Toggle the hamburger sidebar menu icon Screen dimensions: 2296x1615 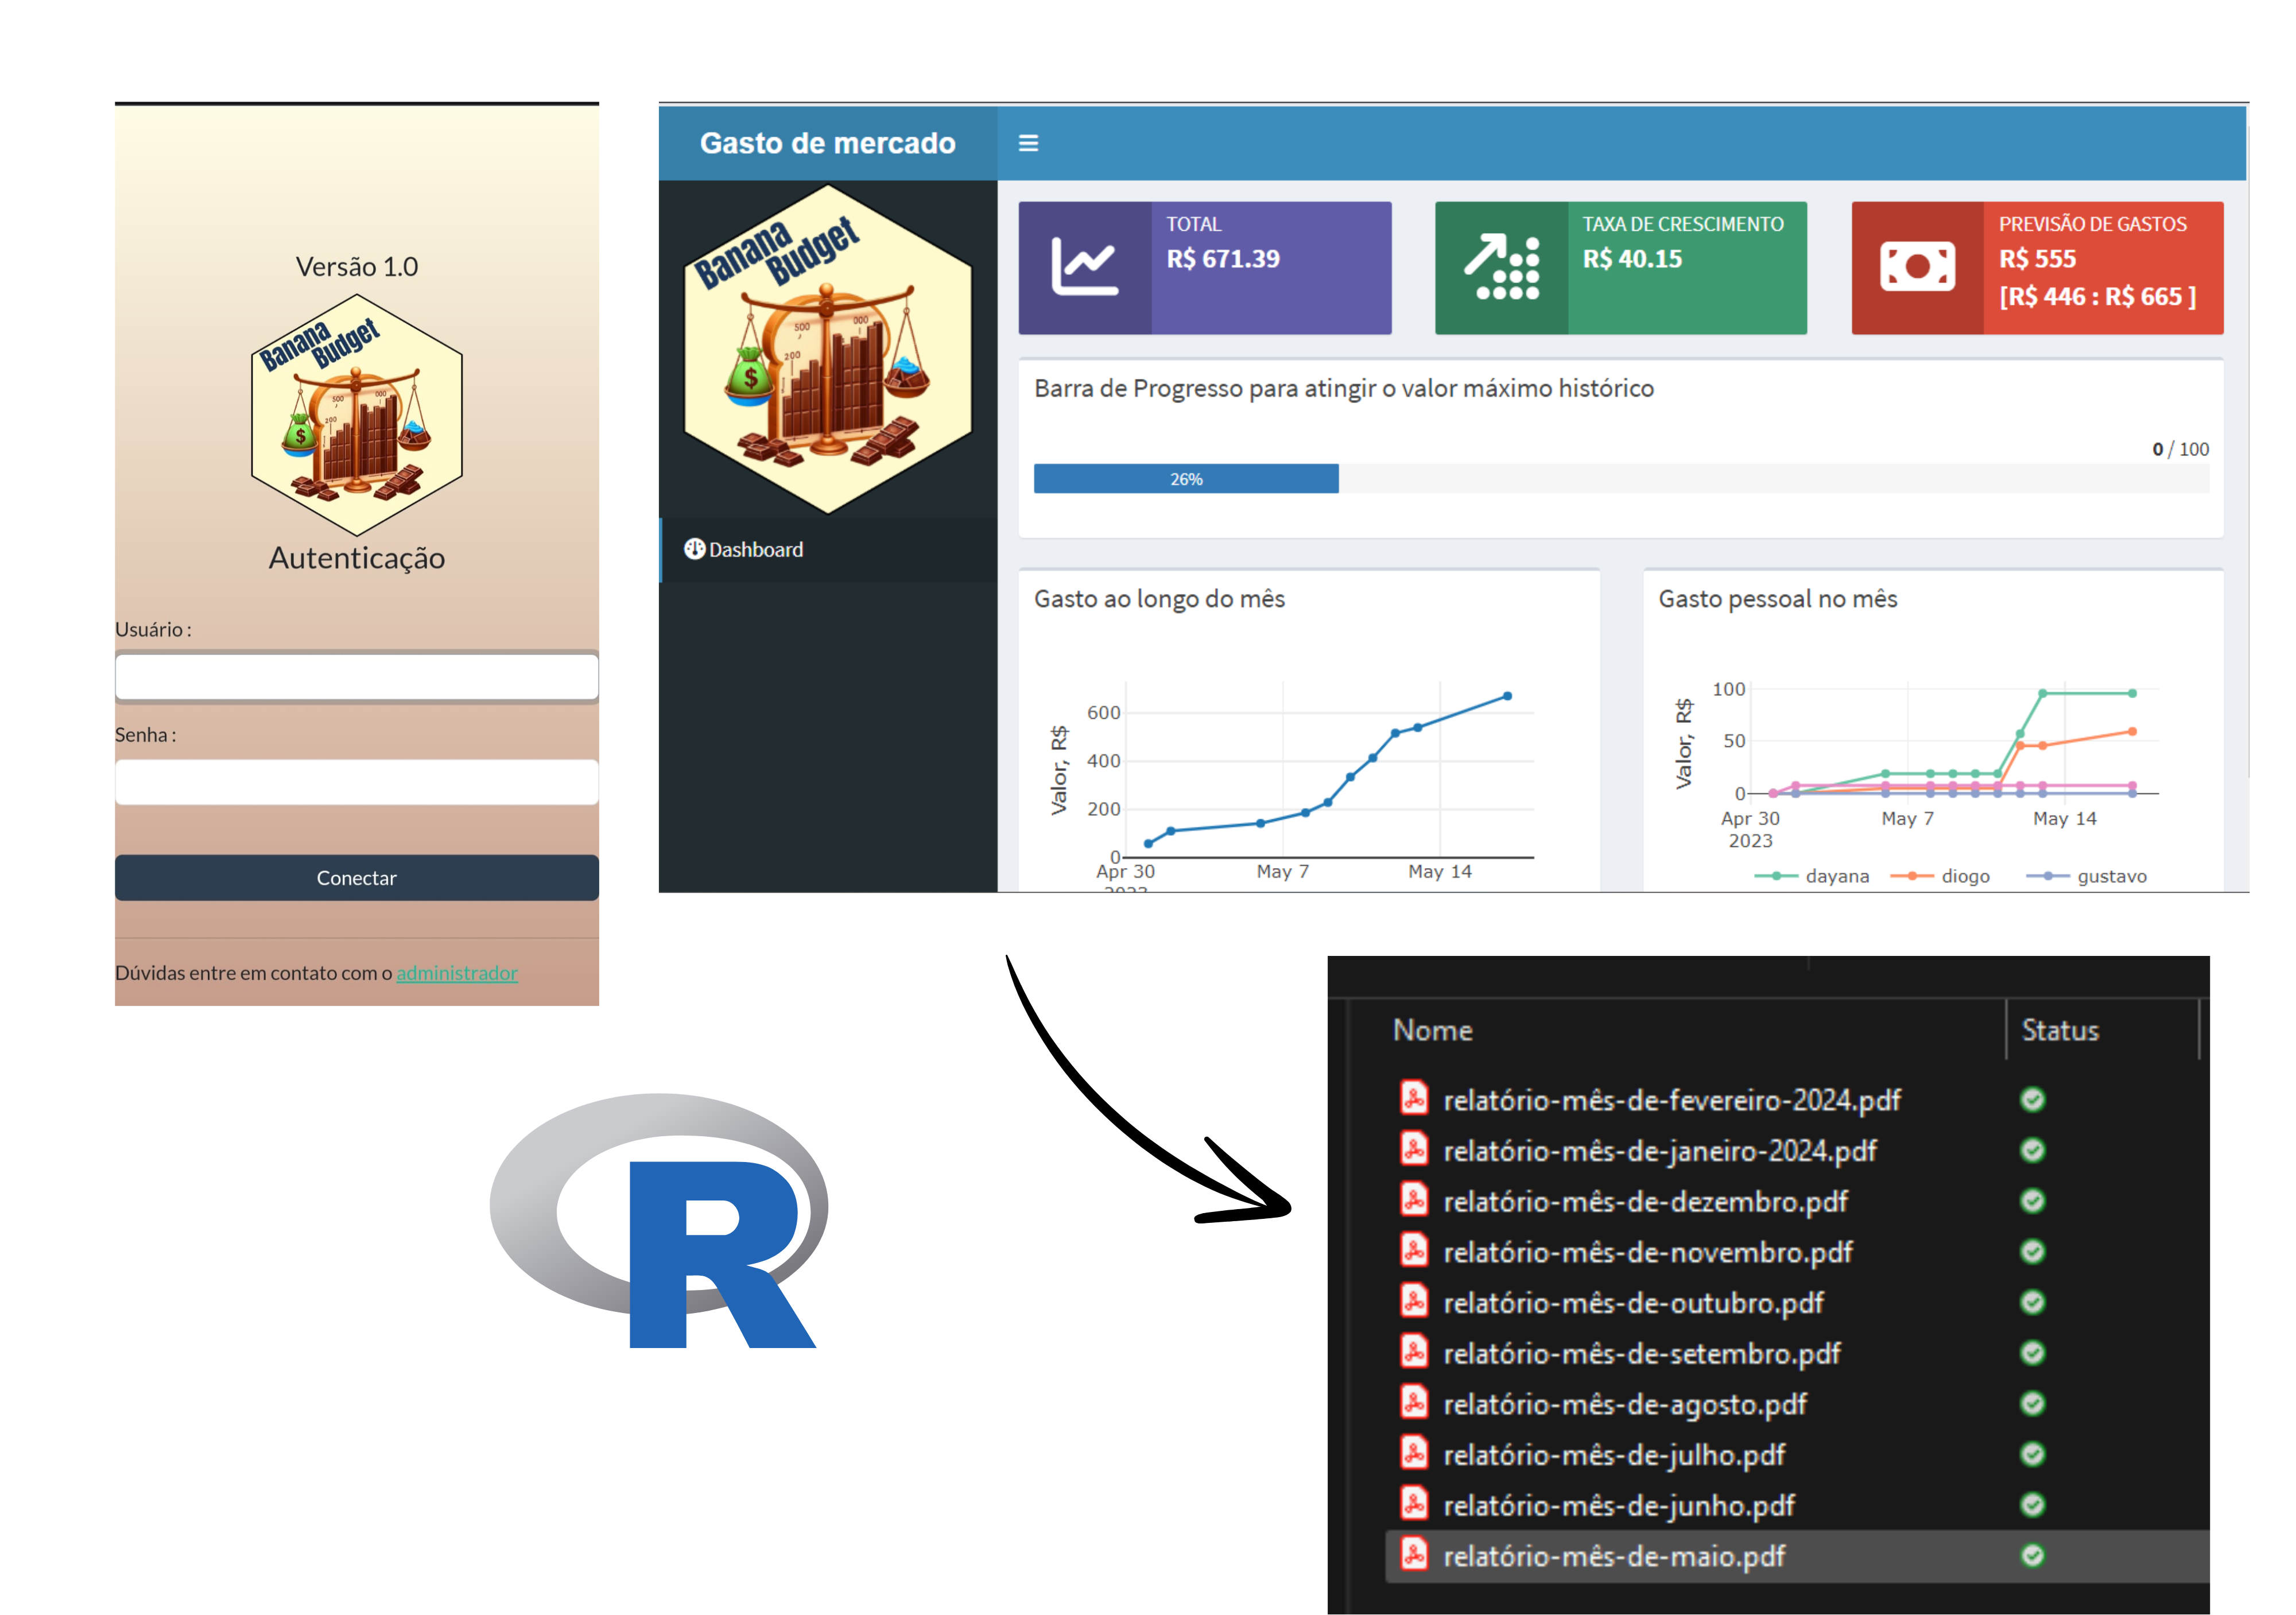point(1028,143)
